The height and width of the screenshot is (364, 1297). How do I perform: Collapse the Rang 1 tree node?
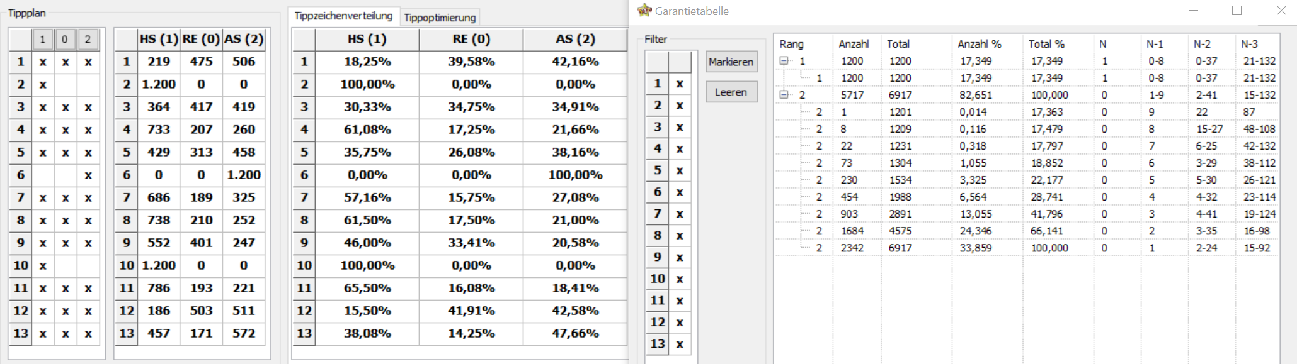(784, 61)
